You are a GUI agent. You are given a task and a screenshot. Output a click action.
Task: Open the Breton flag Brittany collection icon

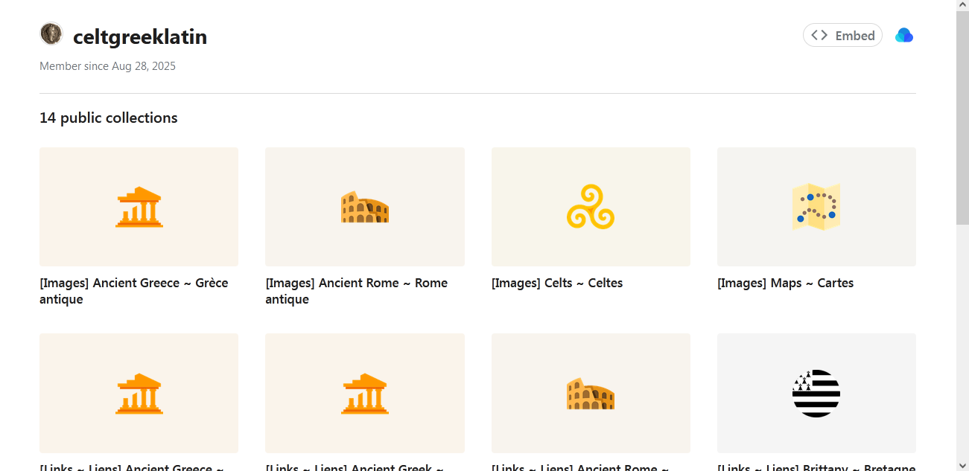pyautogui.click(x=816, y=393)
